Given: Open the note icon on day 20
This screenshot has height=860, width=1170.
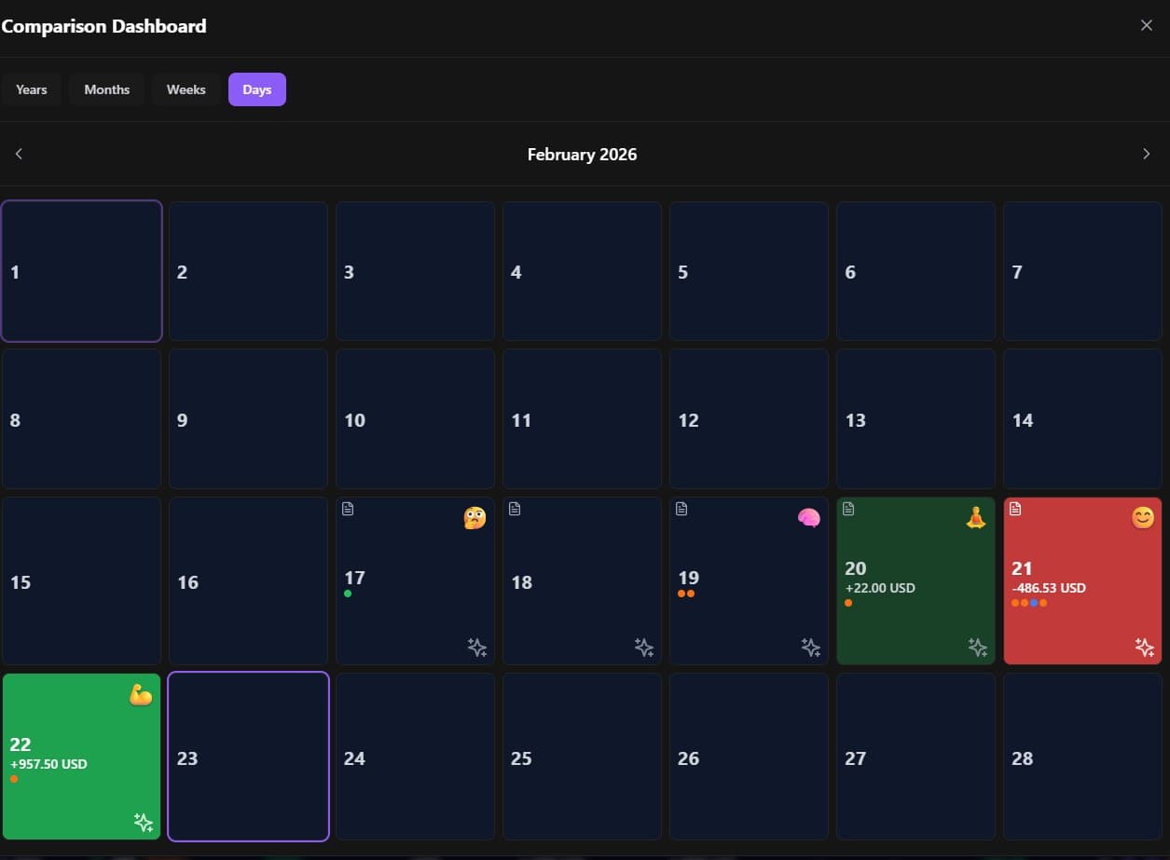Looking at the screenshot, I should click(x=848, y=509).
